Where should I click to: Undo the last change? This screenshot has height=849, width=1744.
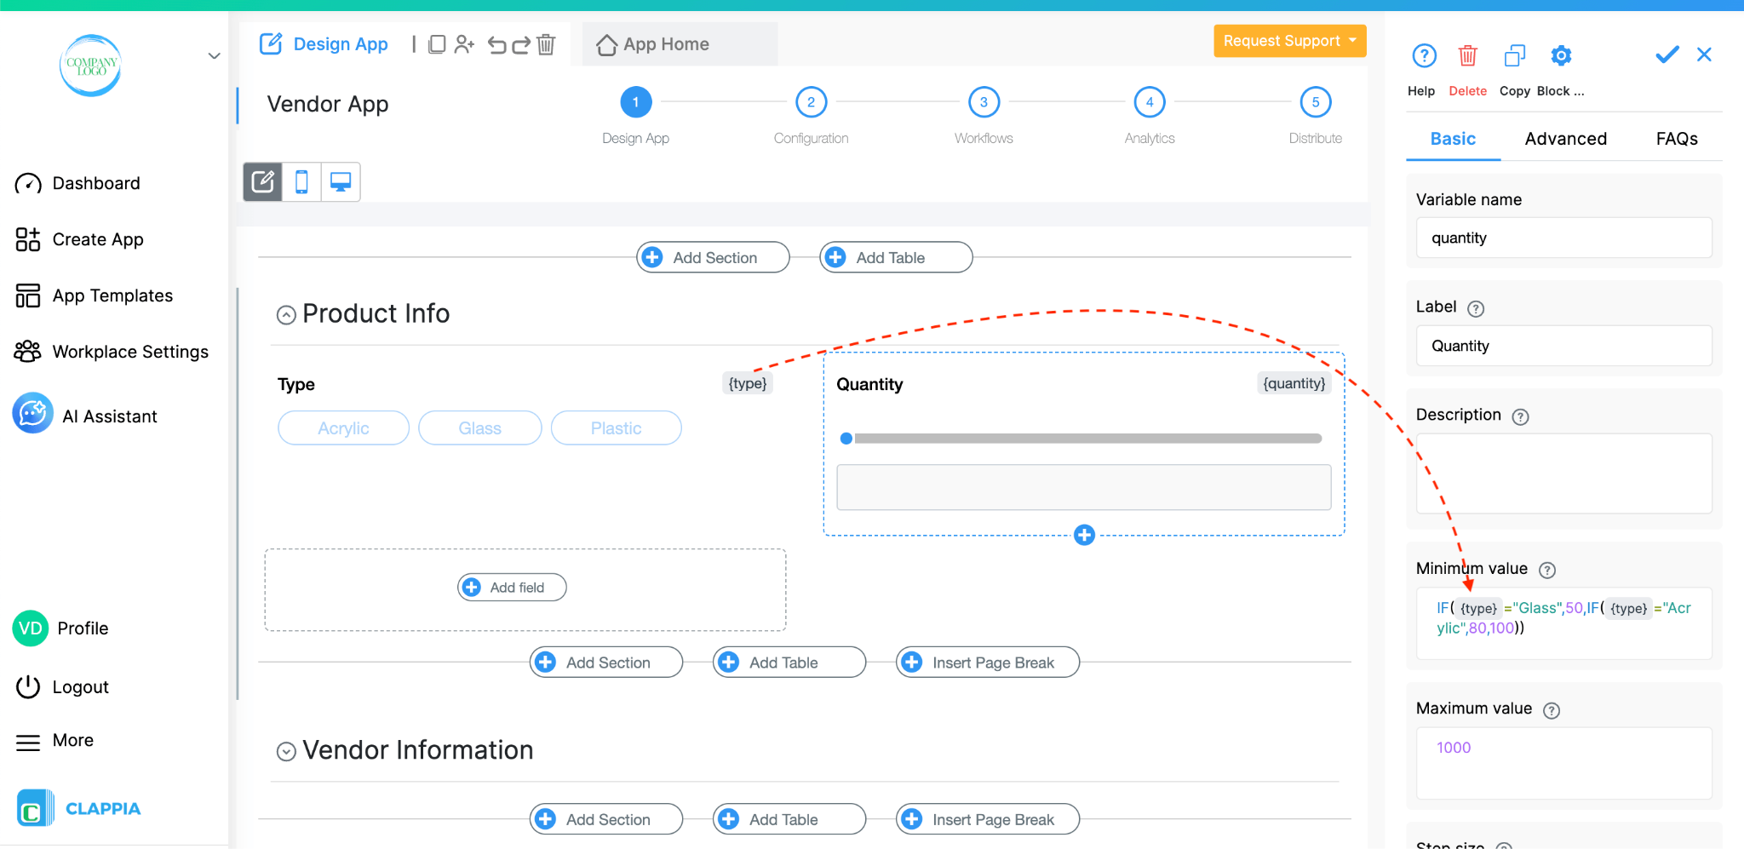497,44
